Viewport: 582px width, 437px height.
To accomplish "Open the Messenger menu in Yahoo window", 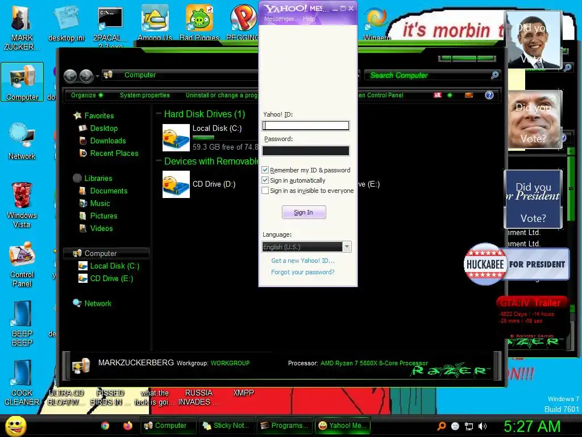I will coord(278,19).
